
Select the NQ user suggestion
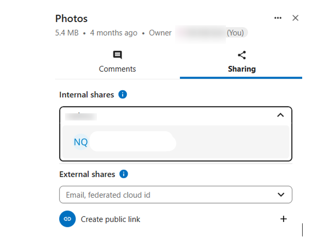point(176,142)
